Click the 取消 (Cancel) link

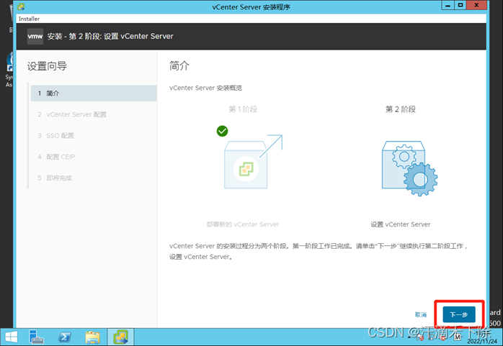(x=421, y=314)
